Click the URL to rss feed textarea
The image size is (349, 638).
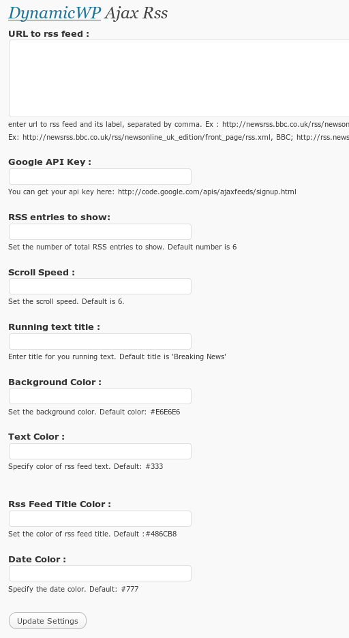[179, 78]
